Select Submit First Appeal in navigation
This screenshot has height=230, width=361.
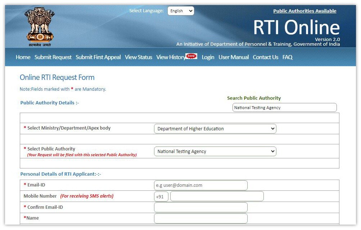tap(98, 57)
